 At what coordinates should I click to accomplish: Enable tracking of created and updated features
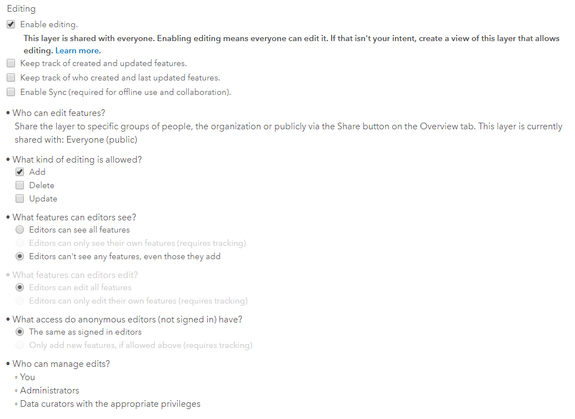click(11, 63)
